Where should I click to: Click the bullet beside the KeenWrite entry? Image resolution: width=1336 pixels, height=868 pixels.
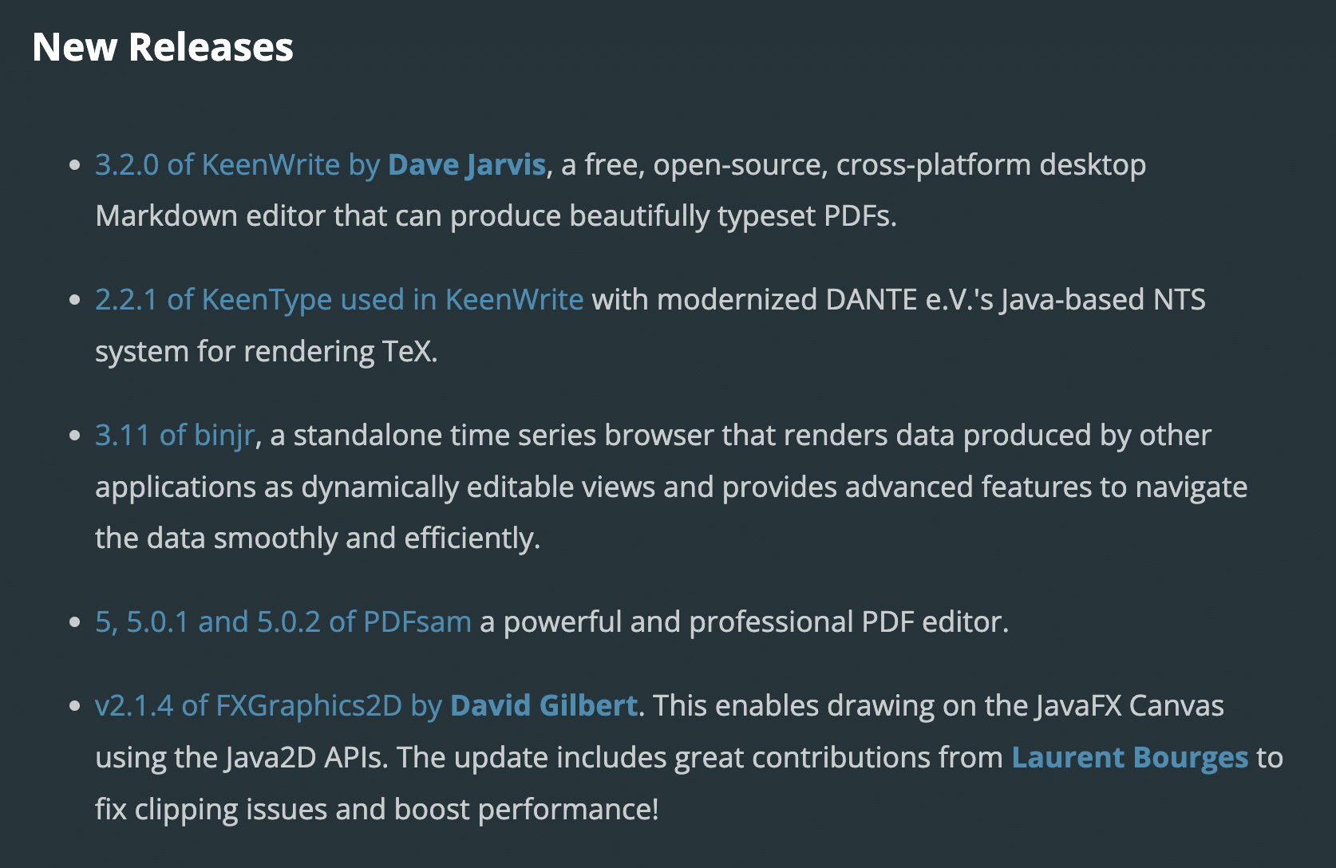coord(75,165)
